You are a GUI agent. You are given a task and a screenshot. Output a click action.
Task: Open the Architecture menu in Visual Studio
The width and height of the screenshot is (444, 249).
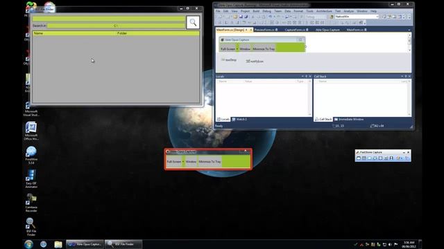pyautogui.click(x=324, y=11)
